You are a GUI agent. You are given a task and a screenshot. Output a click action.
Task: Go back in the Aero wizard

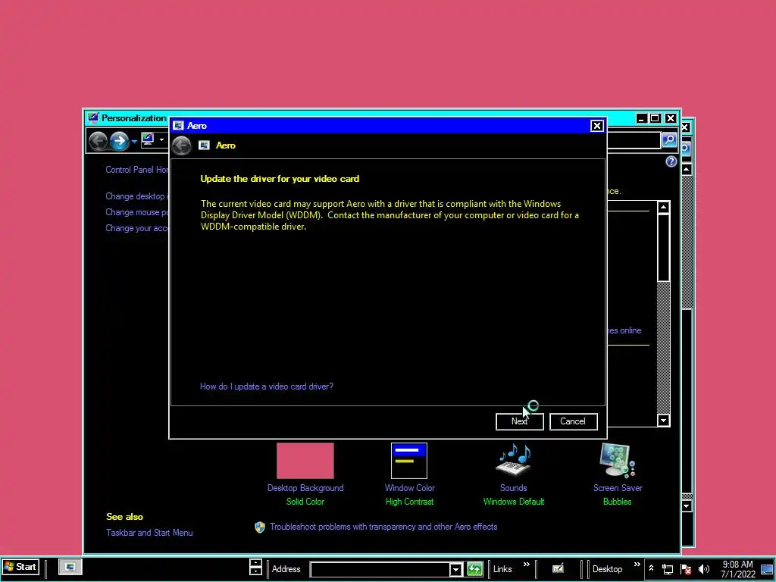click(x=182, y=145)
